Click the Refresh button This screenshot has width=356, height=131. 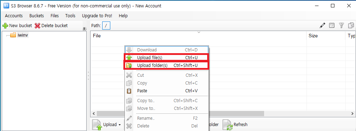[235, 125]
